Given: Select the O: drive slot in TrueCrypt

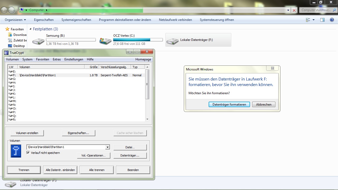Looking at the screenshot, I should click(77, 108).
